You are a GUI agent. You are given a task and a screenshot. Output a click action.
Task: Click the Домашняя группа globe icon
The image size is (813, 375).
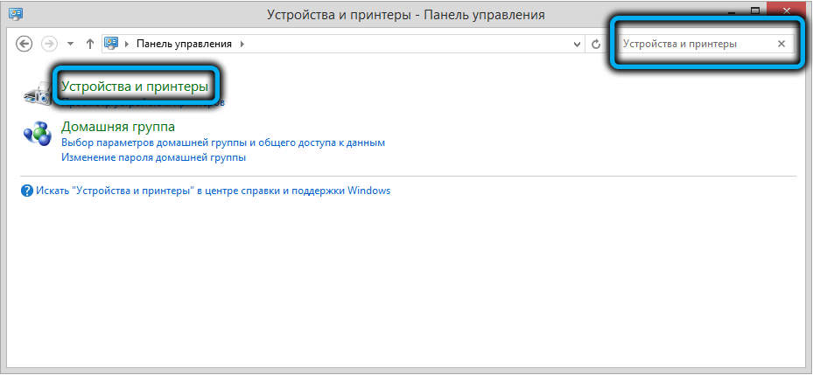point(38,134)
